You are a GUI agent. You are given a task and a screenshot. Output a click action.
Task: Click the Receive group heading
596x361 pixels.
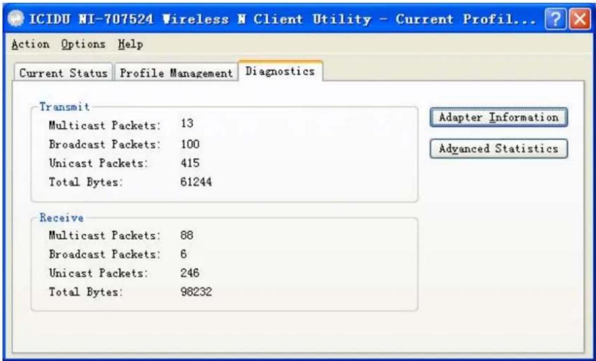click(x=62, y=218)
